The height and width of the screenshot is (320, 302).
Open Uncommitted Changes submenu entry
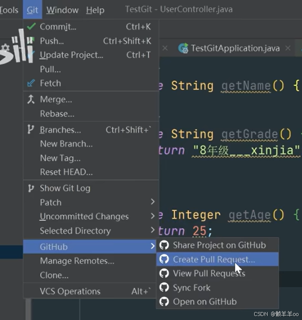pos(91,216)
